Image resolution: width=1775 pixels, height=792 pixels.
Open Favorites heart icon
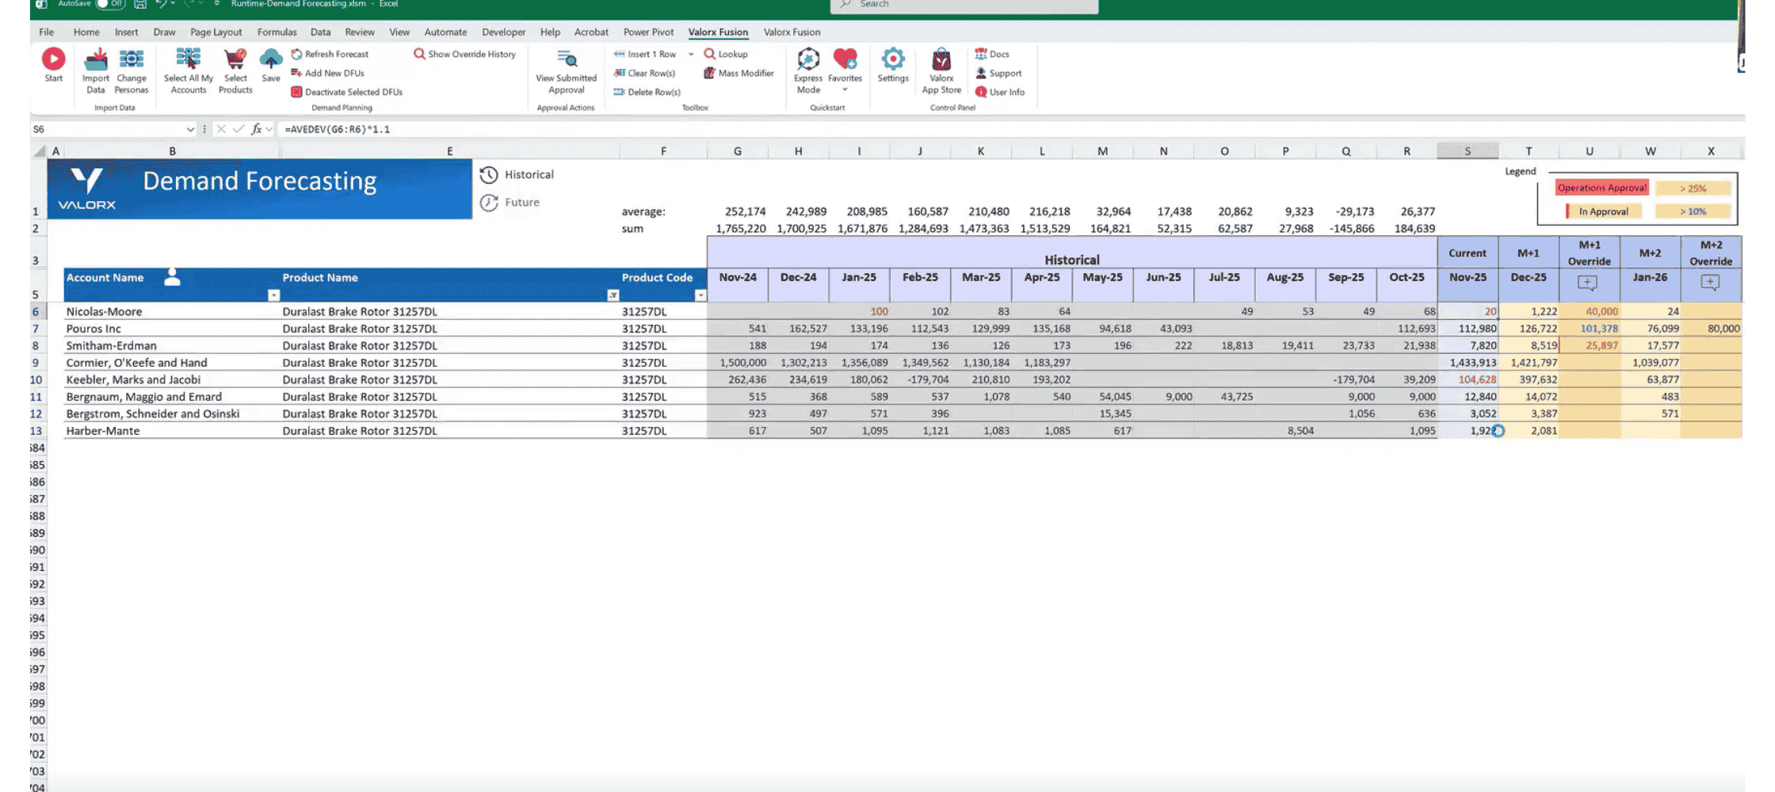(x=845, y=59)
